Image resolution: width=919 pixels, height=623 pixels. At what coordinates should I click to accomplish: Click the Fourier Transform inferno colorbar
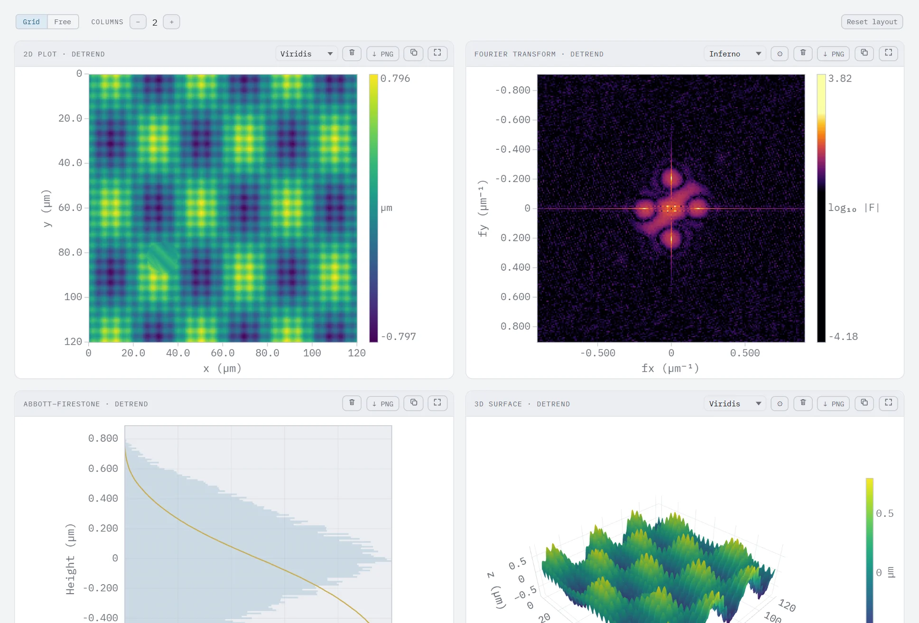click(x=821, y=208)
